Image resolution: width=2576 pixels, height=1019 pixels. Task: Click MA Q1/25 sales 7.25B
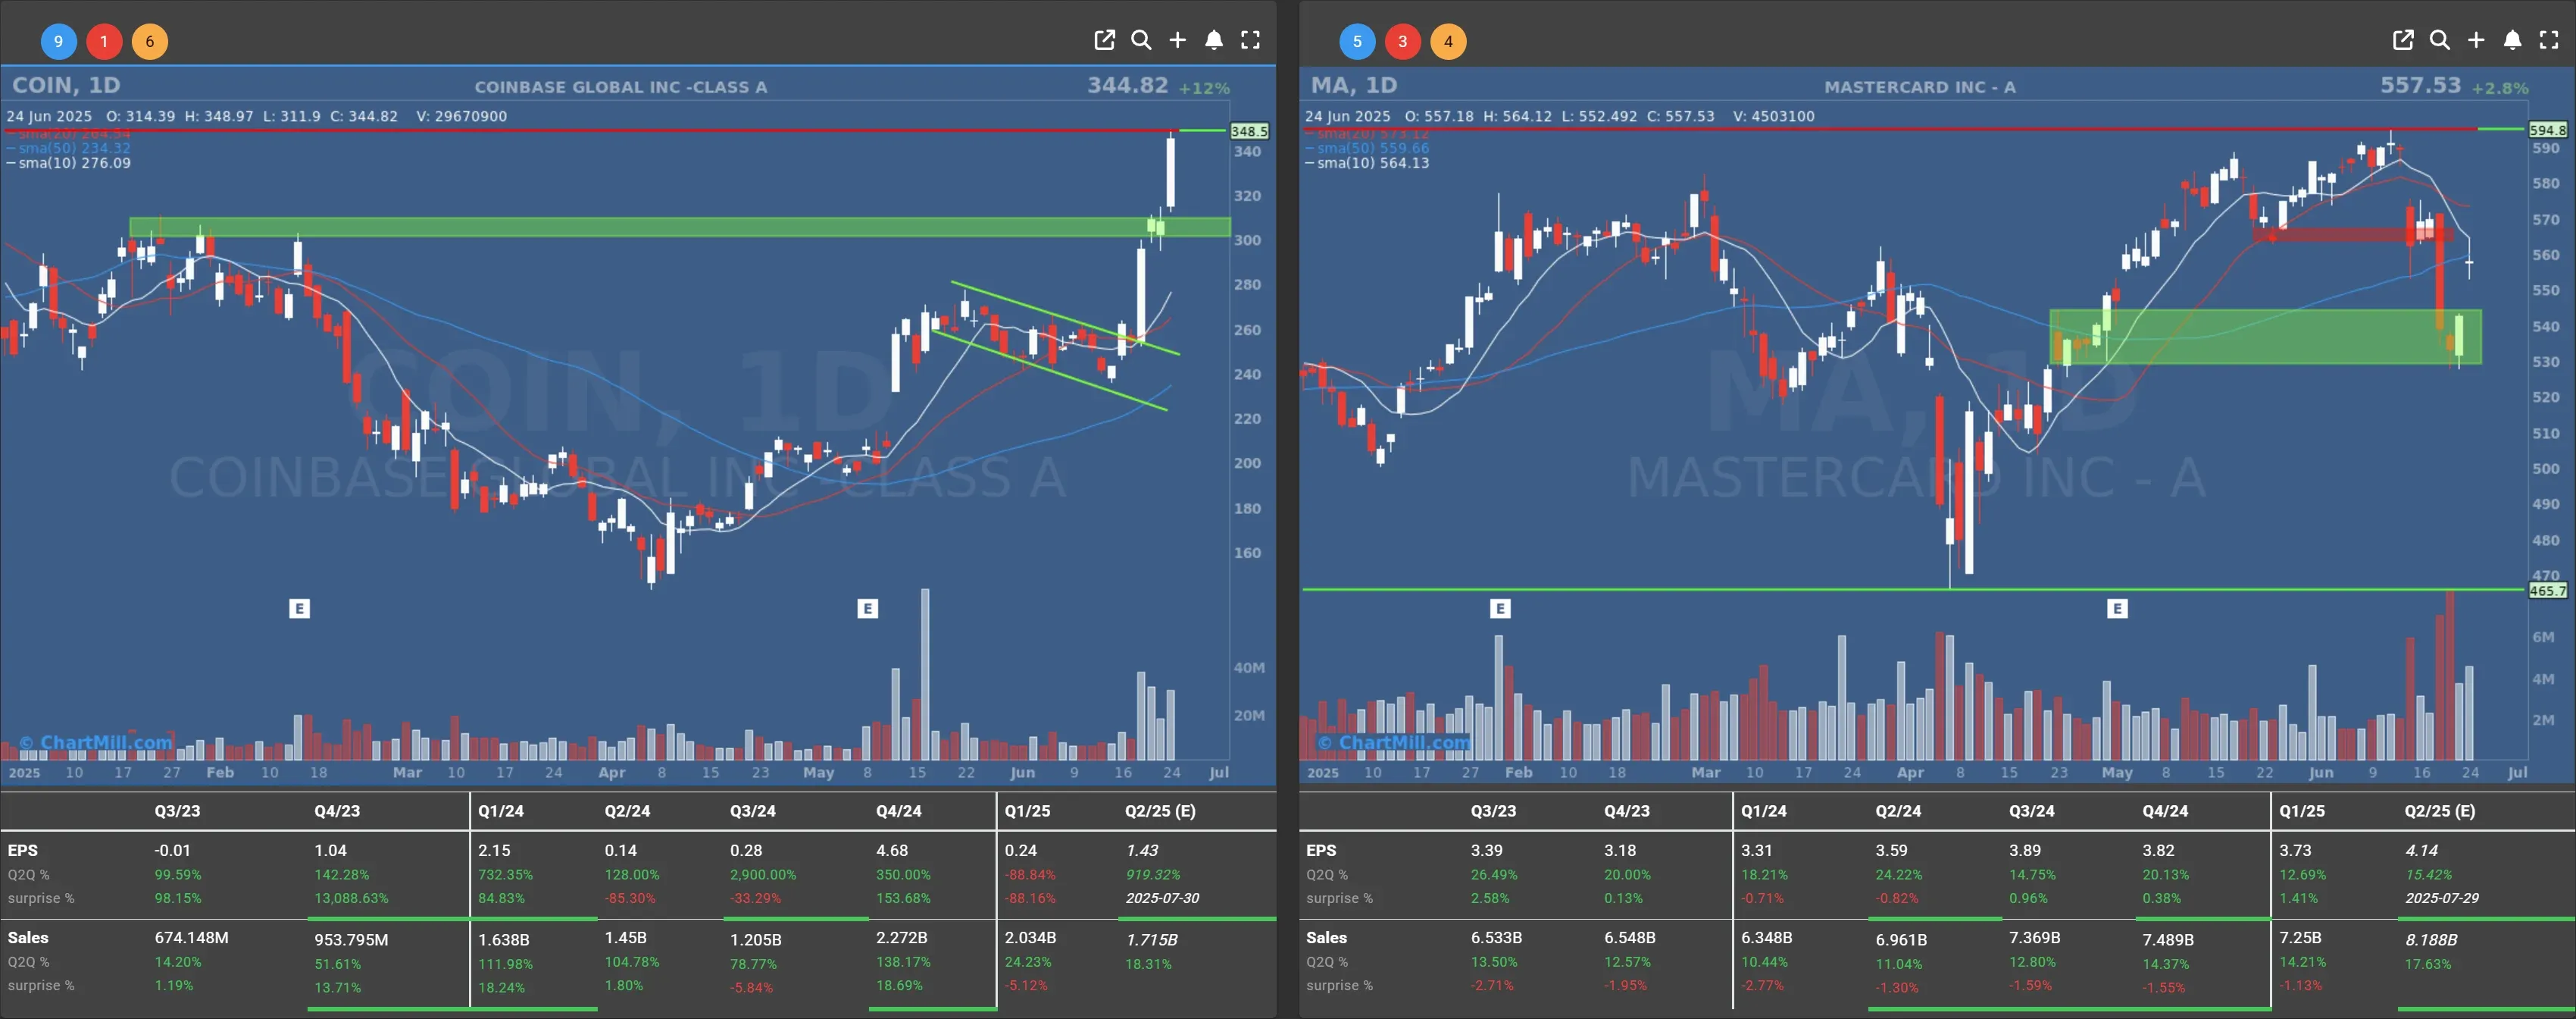(2300, 938)
